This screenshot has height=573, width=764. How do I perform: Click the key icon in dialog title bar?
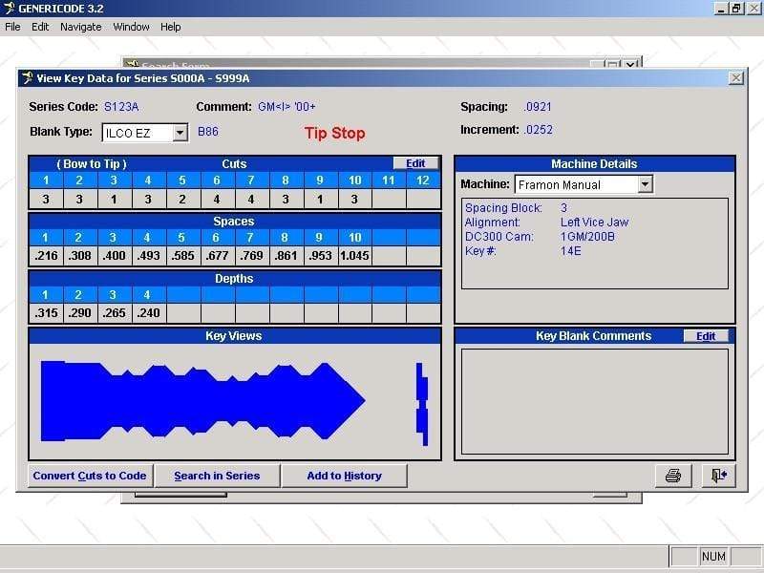27,78
